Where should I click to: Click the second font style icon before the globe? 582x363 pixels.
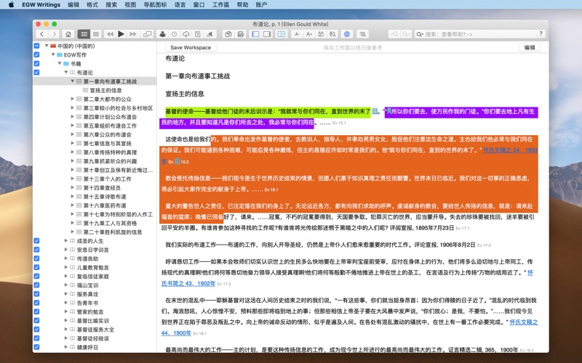(332, 34)
